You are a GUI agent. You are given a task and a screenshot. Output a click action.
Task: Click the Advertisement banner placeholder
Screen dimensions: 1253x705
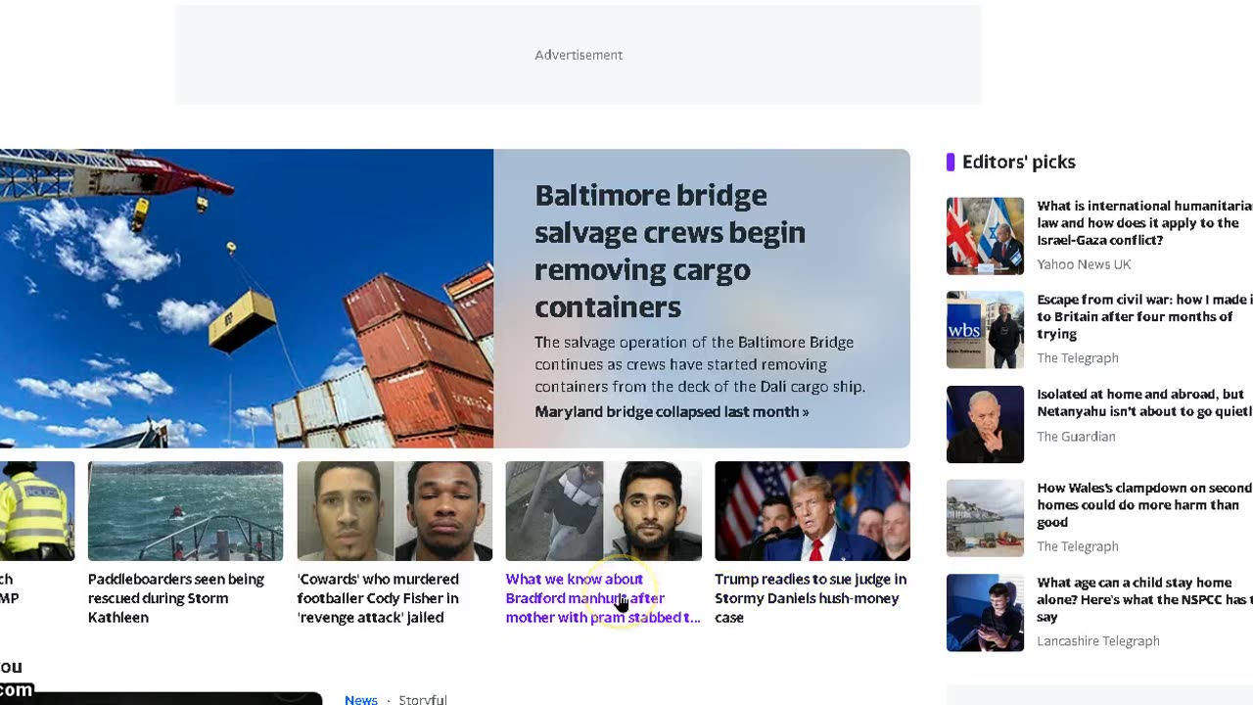[579, 55]
